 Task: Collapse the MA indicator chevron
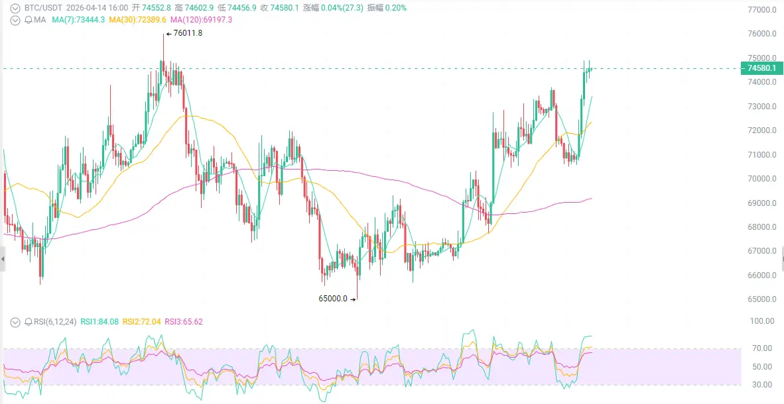(x=15, y=20)
